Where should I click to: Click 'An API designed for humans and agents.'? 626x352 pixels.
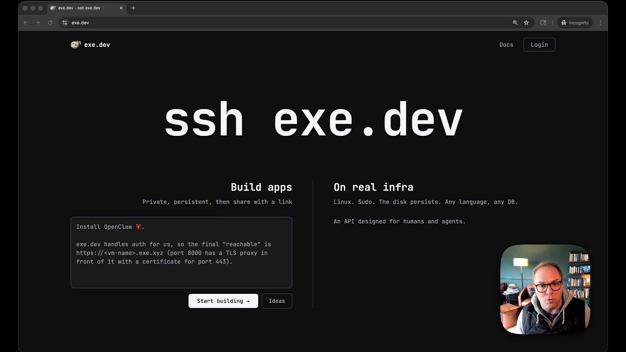(x=400, y=221)
